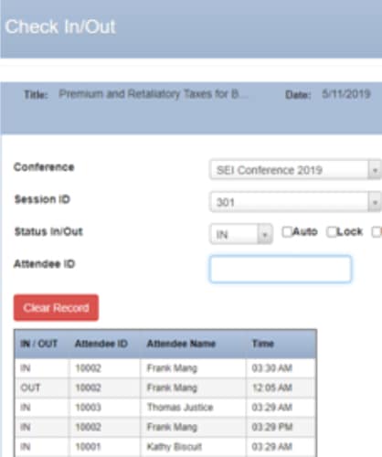This screenshot has width=382, height=457.
Task: Click the date 5/11/2019
Action: pos(346,94)
